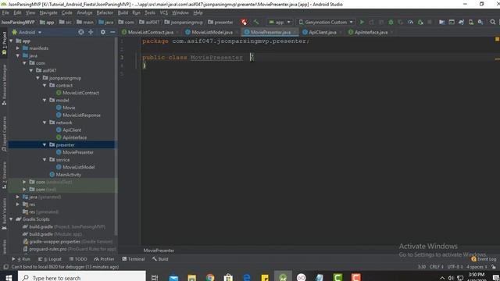Screen dimensions: 500x281
Task: Open the app run configuration dropdown
Action: tap(280, 22)
